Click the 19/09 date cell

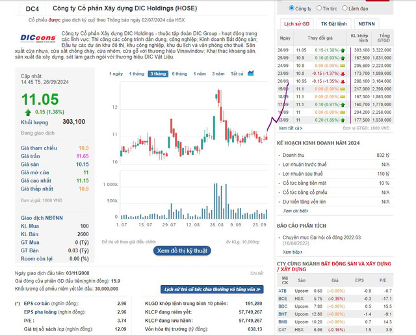pyautogui.click(x=283, y=89)
